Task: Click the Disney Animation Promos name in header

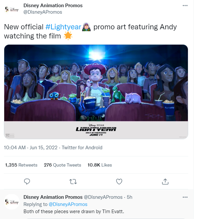Action: pos(53,6)
